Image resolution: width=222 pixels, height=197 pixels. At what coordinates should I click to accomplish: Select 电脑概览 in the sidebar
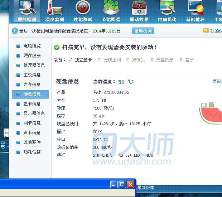(x=32, y=46)
